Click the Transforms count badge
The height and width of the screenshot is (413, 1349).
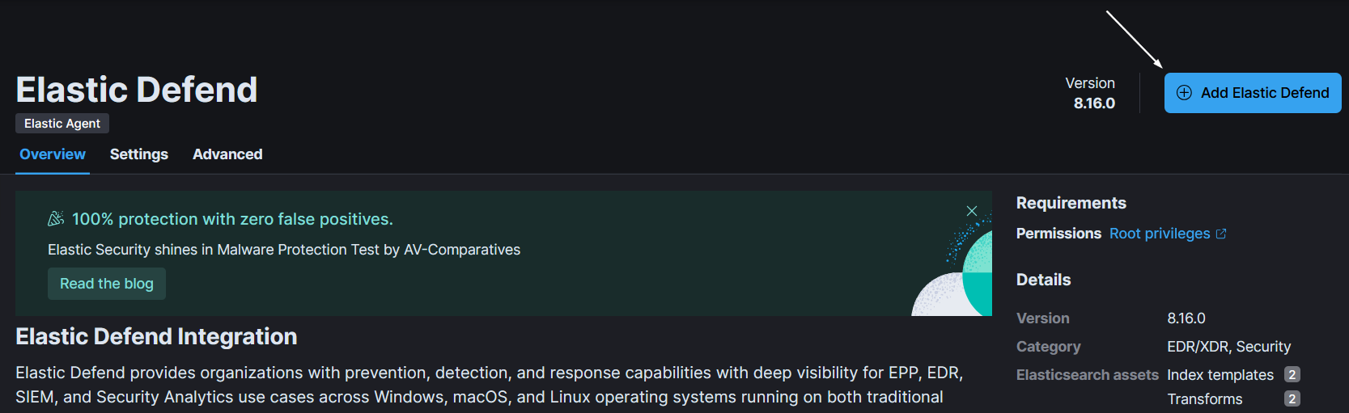[x=1292, y=399]
